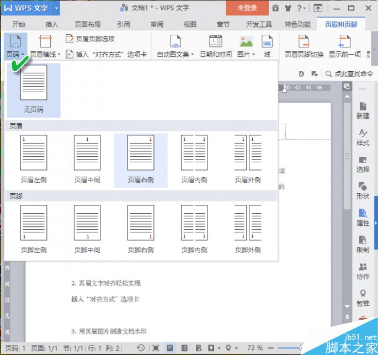Screen dimensions: 378x355
Task: Click 新建 in the side panel
Action: pyautogui.click(x=363, y=111)
